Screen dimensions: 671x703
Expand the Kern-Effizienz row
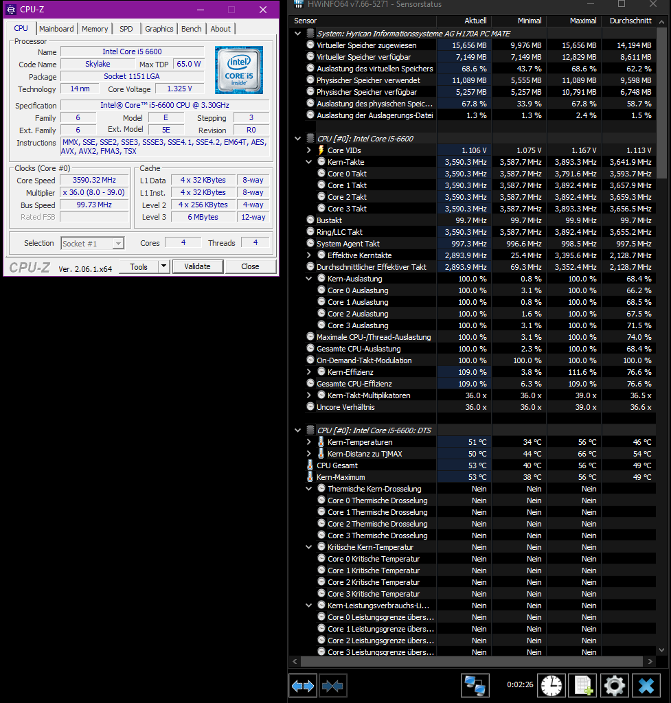pyautogui.click(x=308, y=371)
